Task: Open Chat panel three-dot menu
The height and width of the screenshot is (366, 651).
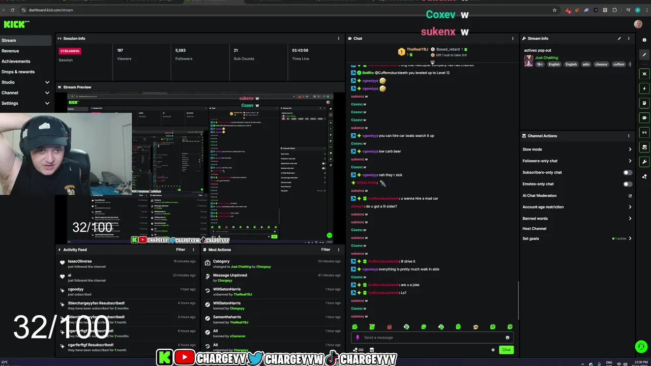Action: [x=513, y=38]
